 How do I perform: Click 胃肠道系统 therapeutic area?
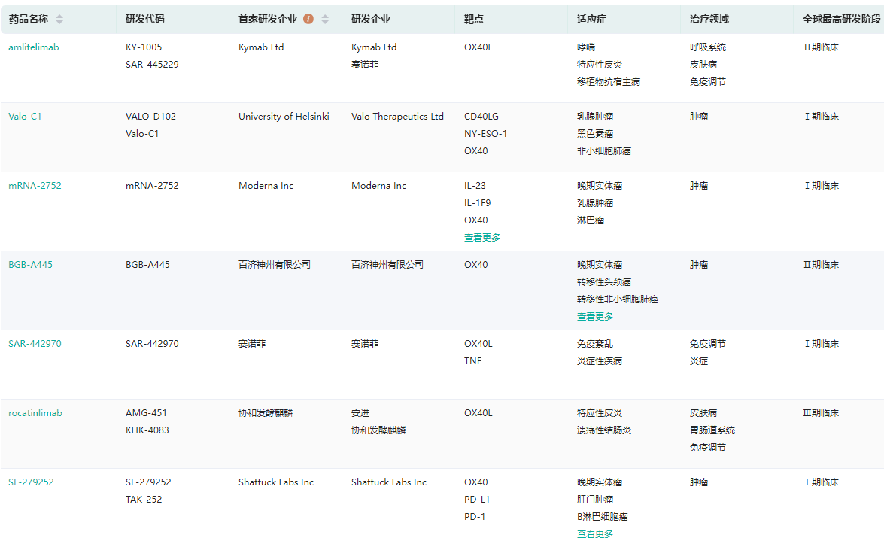coord(712,430)
